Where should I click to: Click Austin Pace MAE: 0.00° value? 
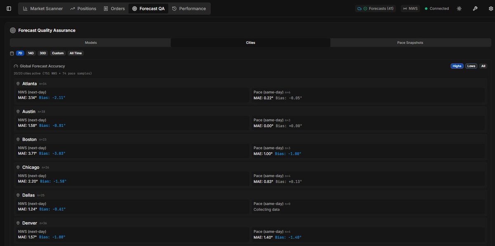pyautogui.click(x=264, y=125)
